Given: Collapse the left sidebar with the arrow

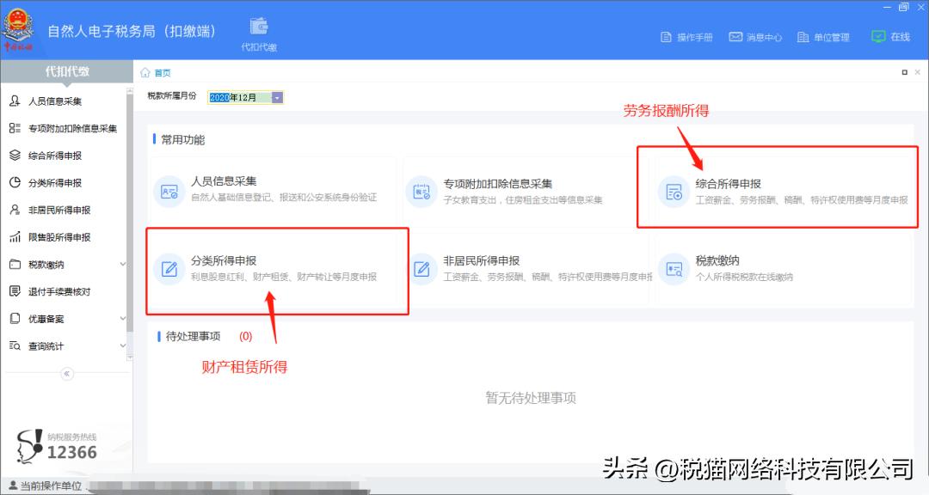Looking at the screenshot, I should point(69,374).
